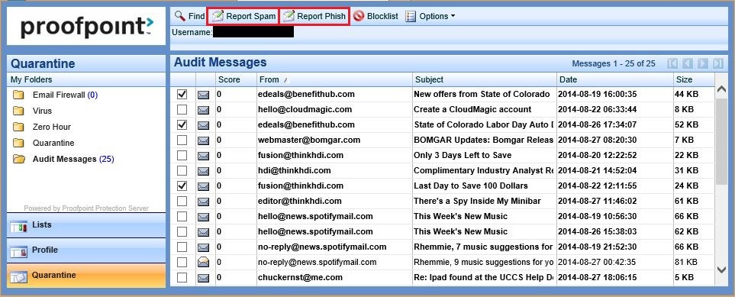Viewport: 735px width, 297px height.
Task: Check the chuckernst@me.com message checkbox
Action: click(x=182, y=277)
